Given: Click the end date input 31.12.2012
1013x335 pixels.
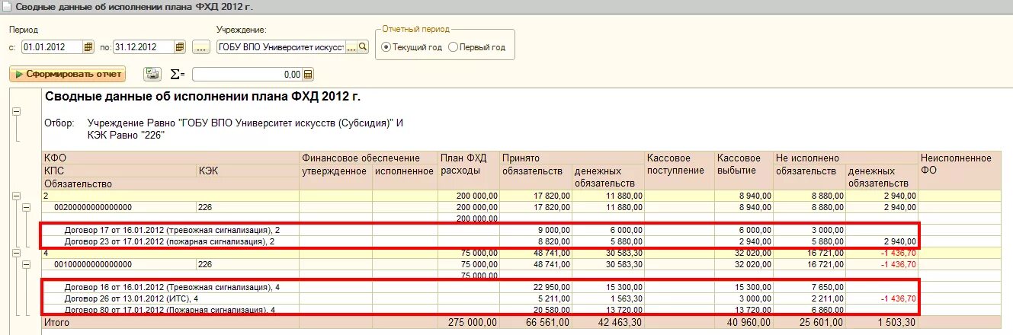Looking at the screenshot, I should (143, 47).
